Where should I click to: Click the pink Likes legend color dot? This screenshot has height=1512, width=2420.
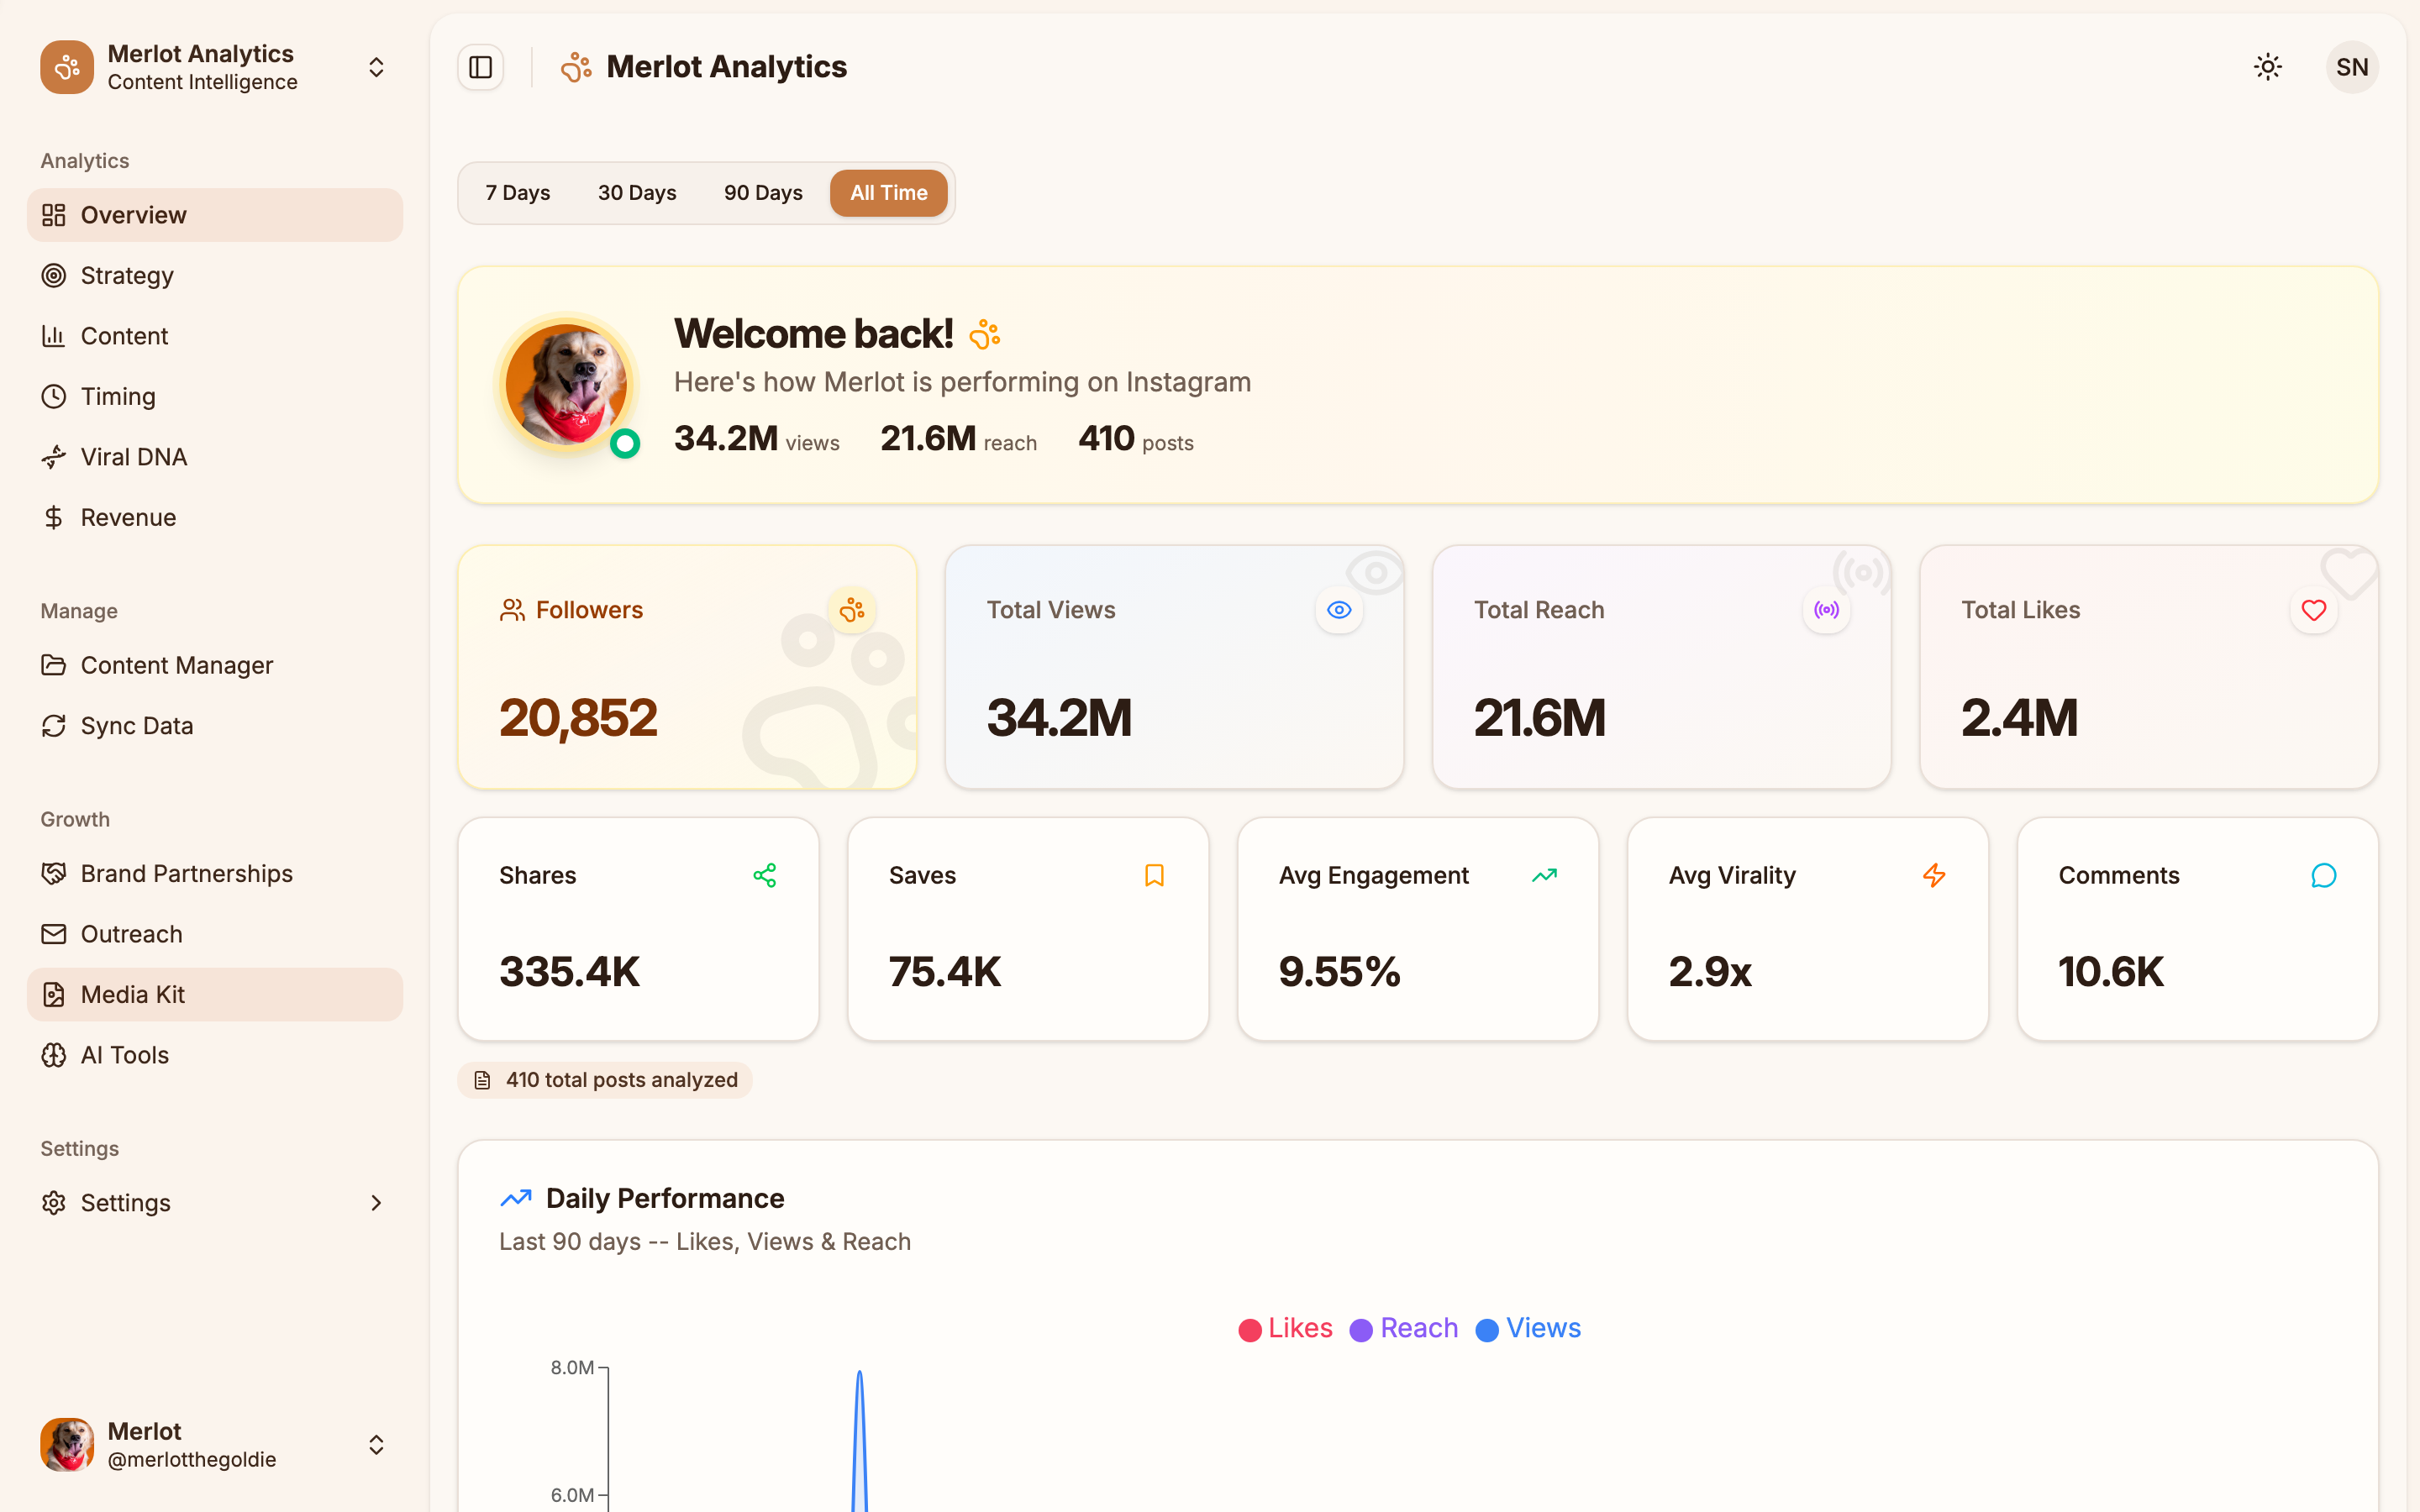tap(1250, 1328)
